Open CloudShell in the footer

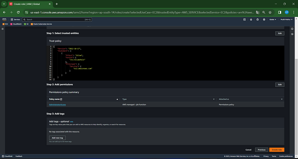7,156
